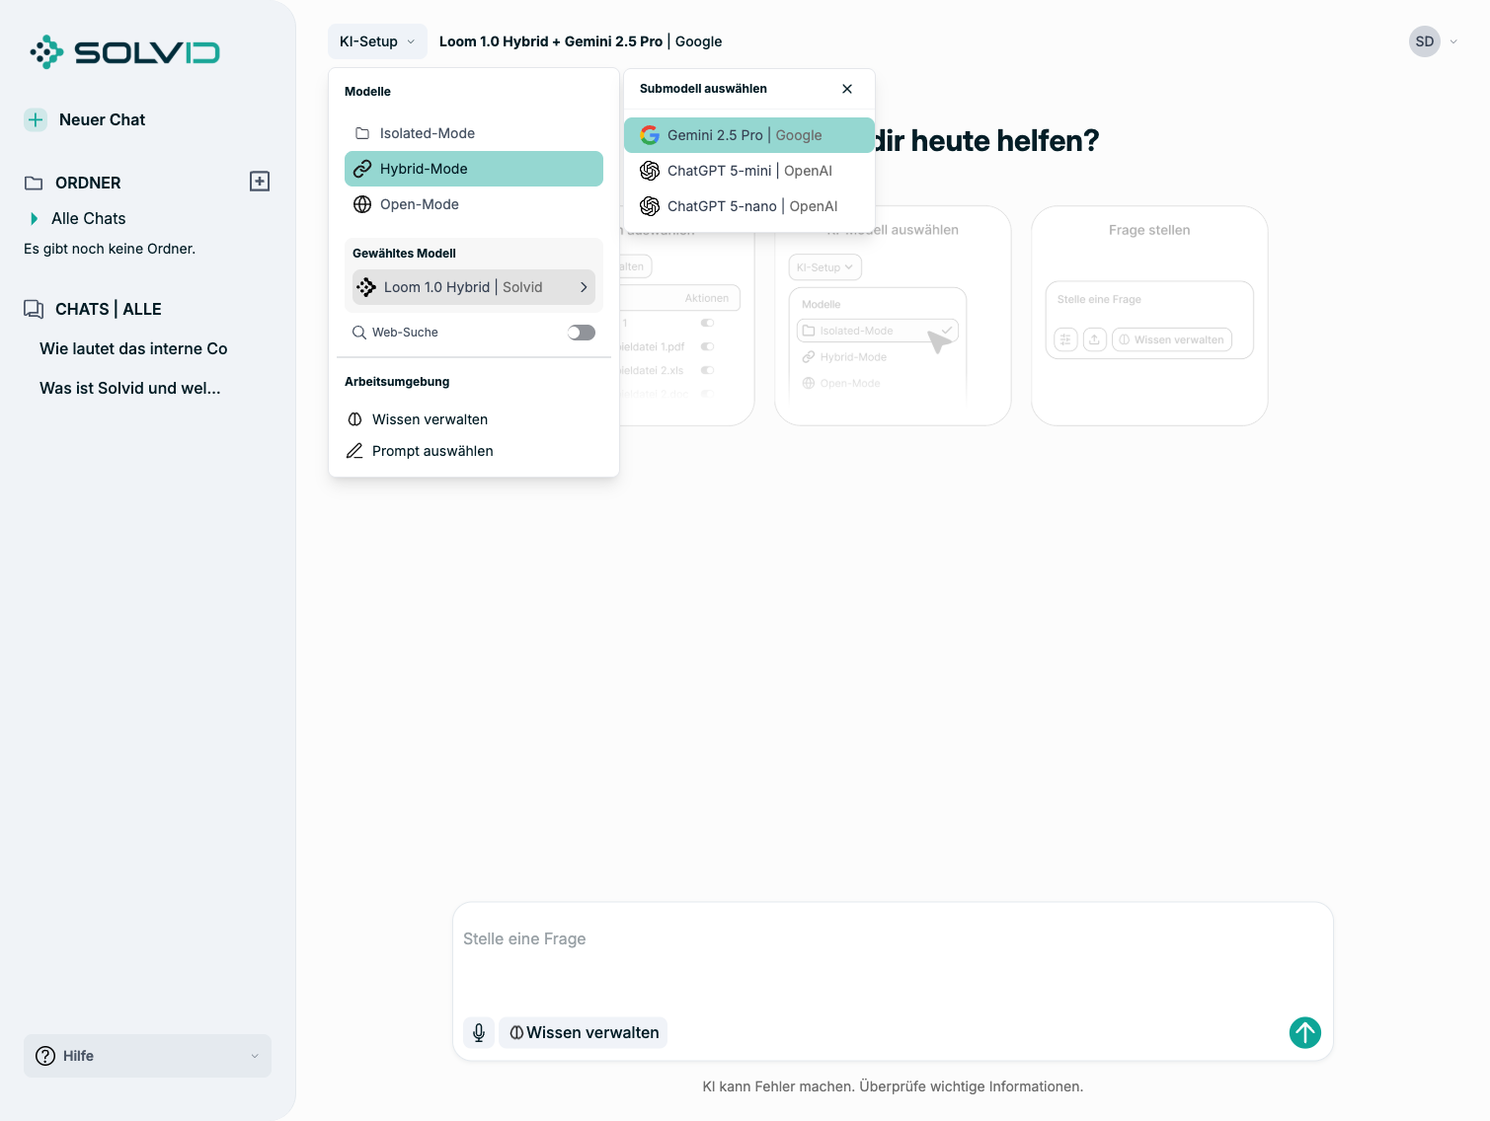Toggle the Web-Suche switch
The image size is (1490, 1121).
(x=582, y=333)
